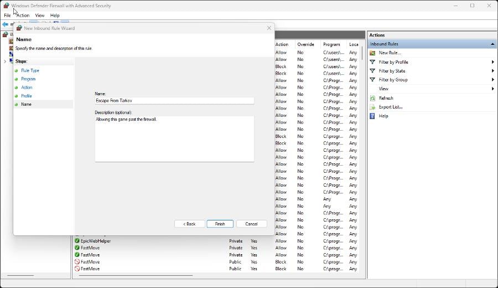Image resolution: width=498 pixels, height=288 pixels.
Task: Click the Finish button in the wizard
Action: (220, 224)
